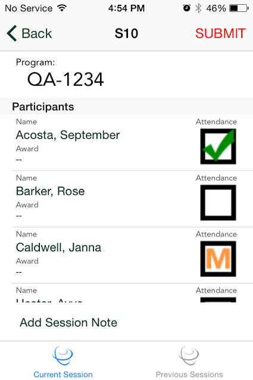253x380 pixels.
Task: Select the QA-1234 program name
Action: point(65,79)
